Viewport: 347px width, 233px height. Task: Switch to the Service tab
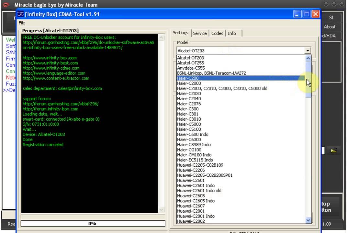point(200,33)
